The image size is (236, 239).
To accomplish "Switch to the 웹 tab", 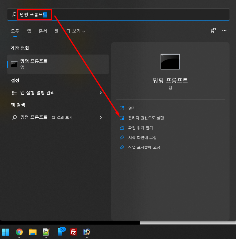I will click(x=57, y=31).
